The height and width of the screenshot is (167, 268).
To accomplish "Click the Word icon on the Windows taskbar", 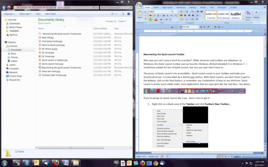I will tap(66, 163).
